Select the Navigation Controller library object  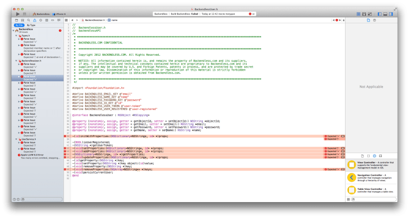click(x=372, y=178)
